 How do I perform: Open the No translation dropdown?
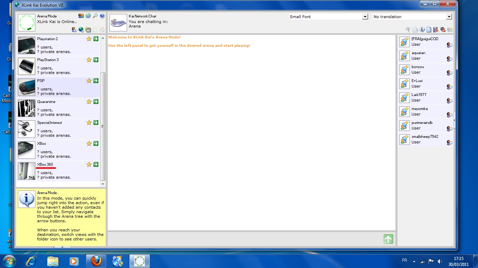tap(449, 17)
